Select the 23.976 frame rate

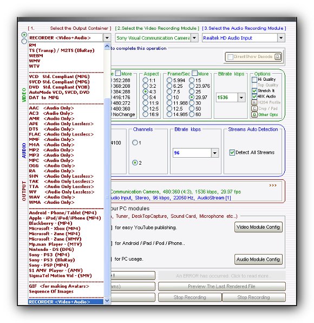192,86
